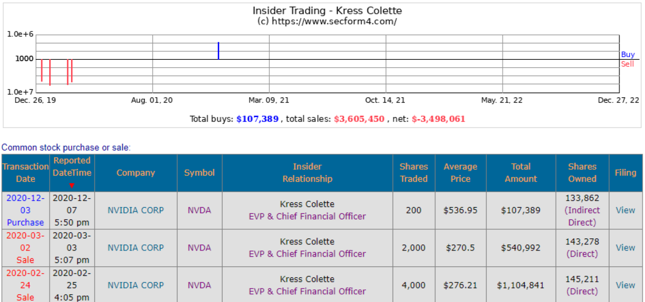Open the 2020-02-24 Sale transaction link

pos(25,285)
